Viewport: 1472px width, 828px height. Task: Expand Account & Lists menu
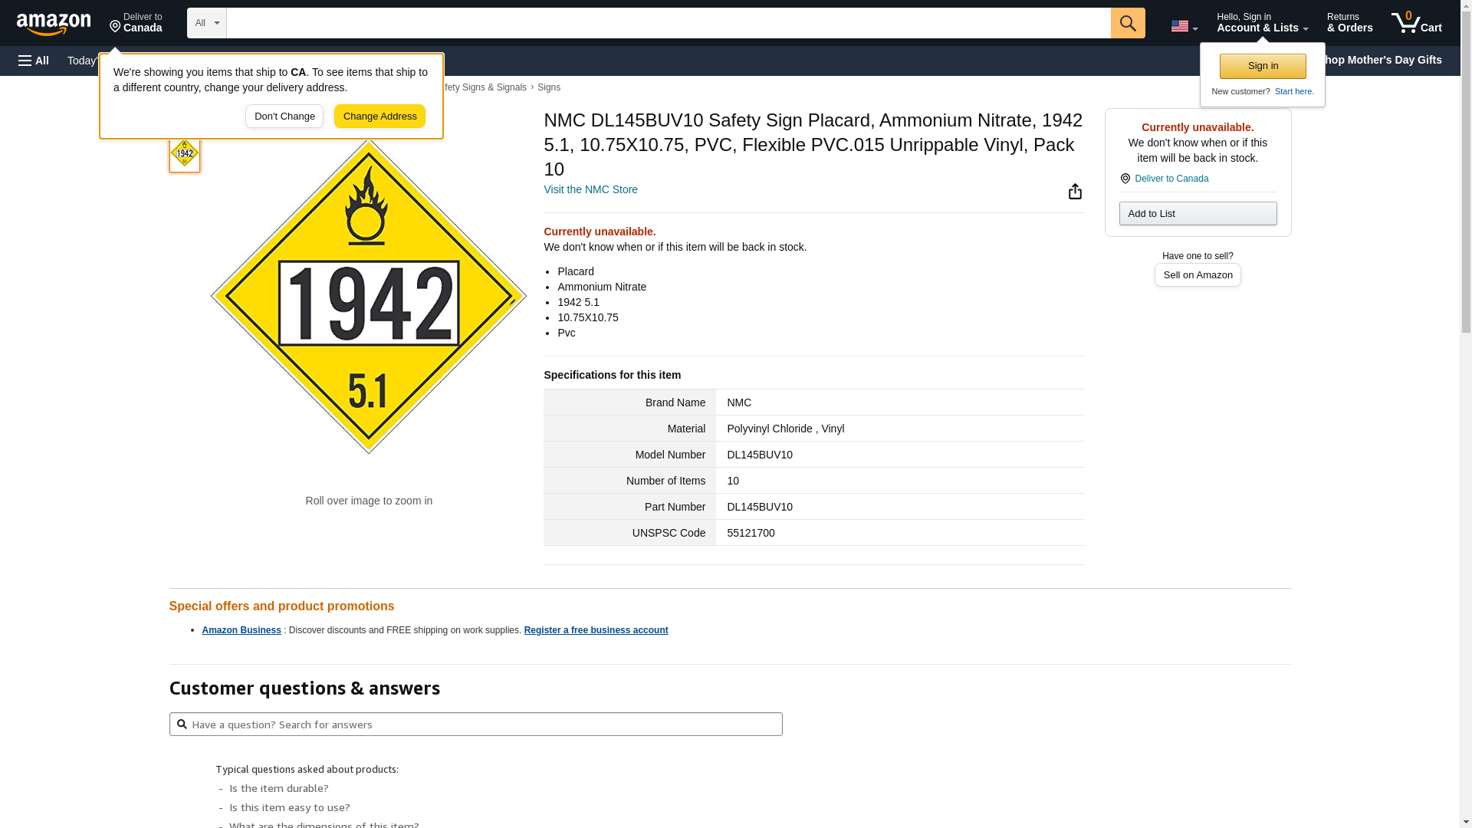point(1262,23)
